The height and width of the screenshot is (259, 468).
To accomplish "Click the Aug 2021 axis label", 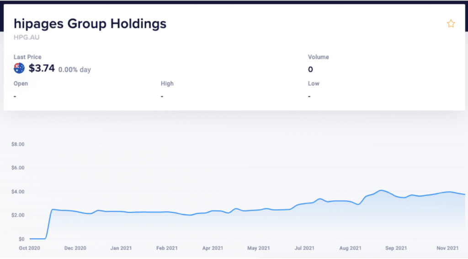I will [x=350, y=248].
